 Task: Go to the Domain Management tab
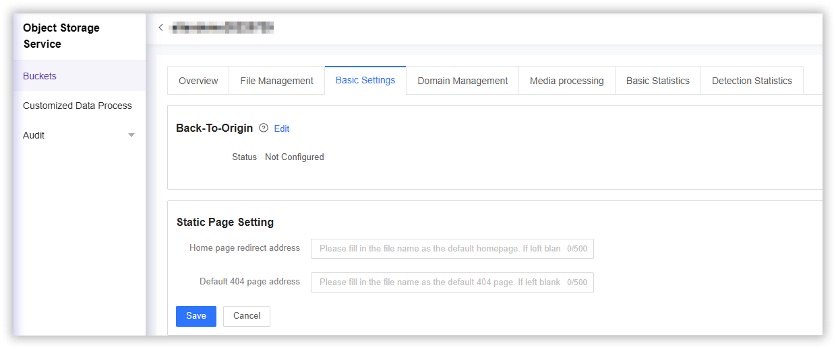point(462,81)
